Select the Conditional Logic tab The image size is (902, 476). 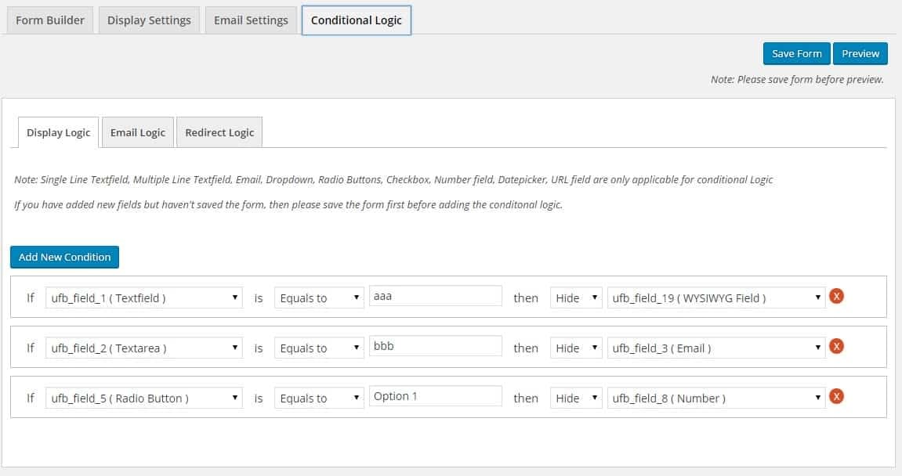click(356, 20)
